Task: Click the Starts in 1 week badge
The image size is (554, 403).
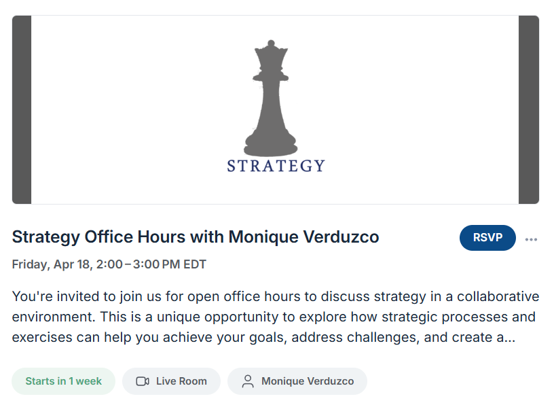Action: [64, 381]
